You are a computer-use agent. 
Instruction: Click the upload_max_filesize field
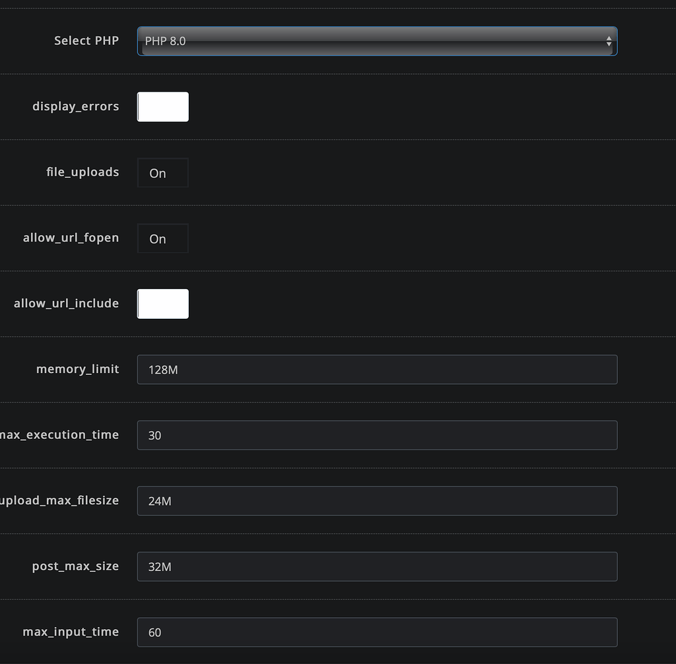[x=376, y=501]
